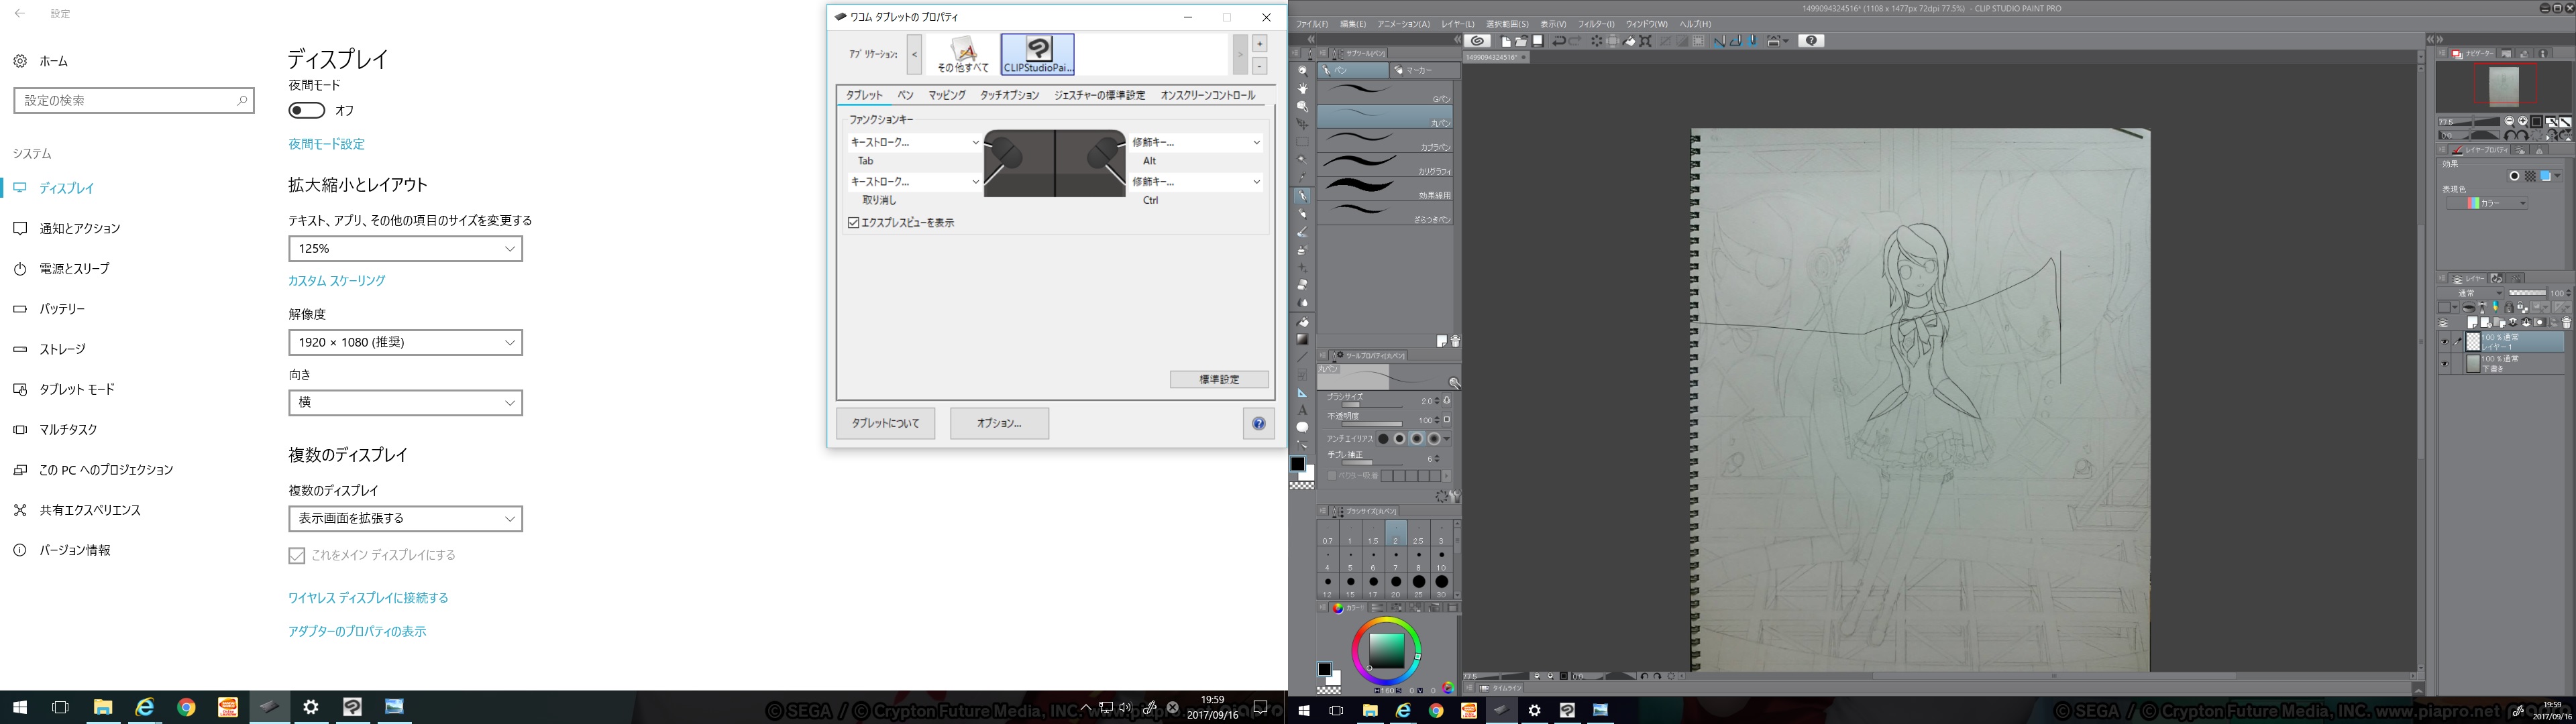Choose the rectangular selection marquee tool

[x=1302, y=142]
